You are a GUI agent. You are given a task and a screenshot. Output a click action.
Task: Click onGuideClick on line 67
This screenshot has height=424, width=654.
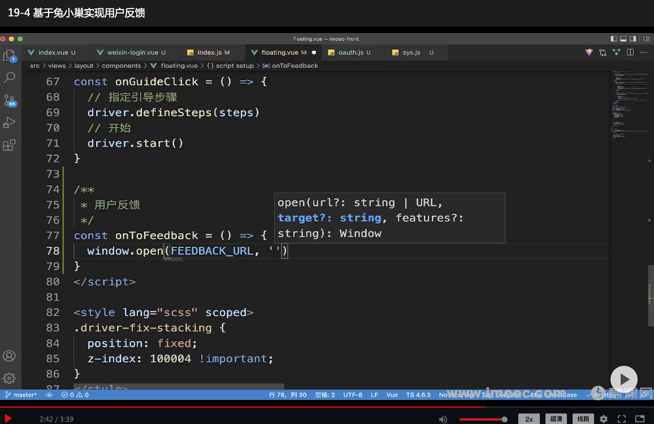click(x=157, y=82)
